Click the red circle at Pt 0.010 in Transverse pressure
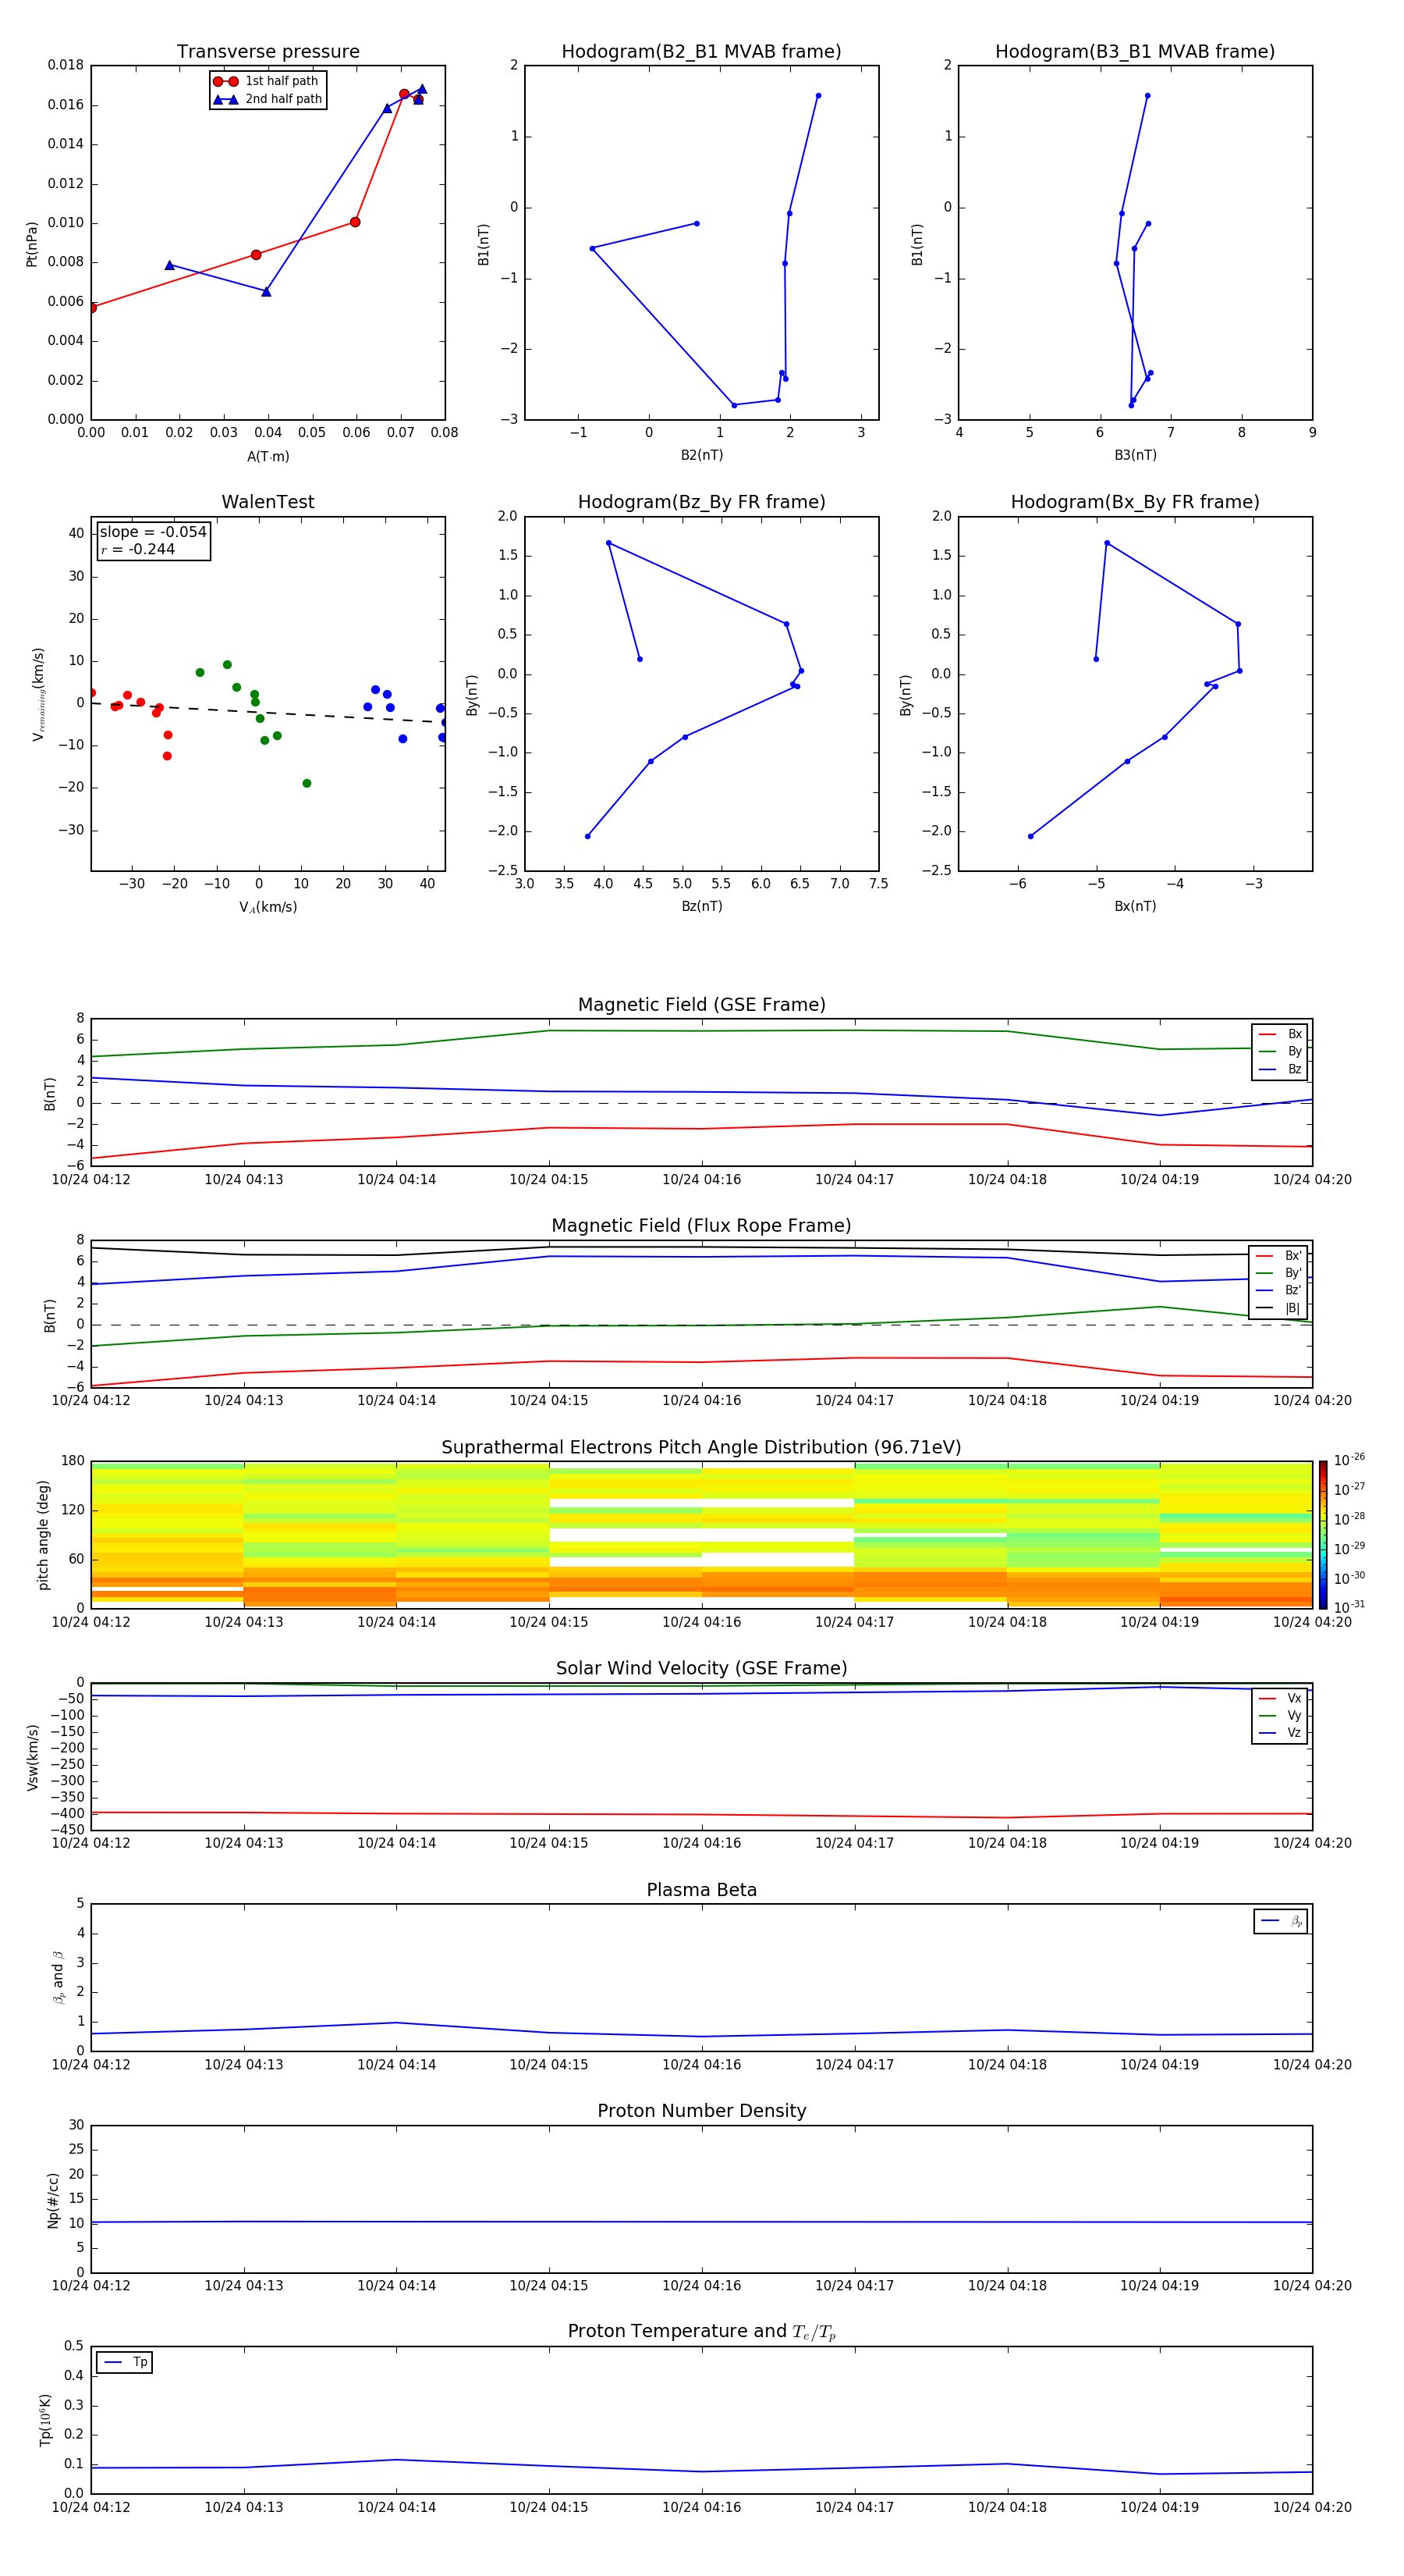Screen dimensions: 1404x2576 355,222
